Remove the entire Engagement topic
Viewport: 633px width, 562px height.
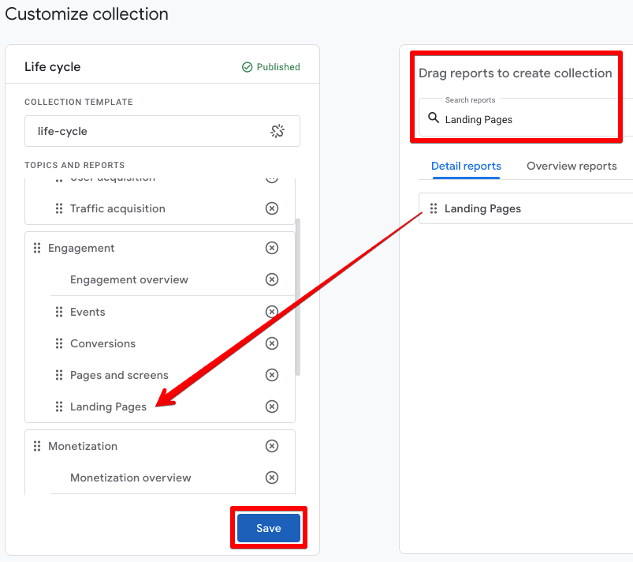(x=272, y=247)
